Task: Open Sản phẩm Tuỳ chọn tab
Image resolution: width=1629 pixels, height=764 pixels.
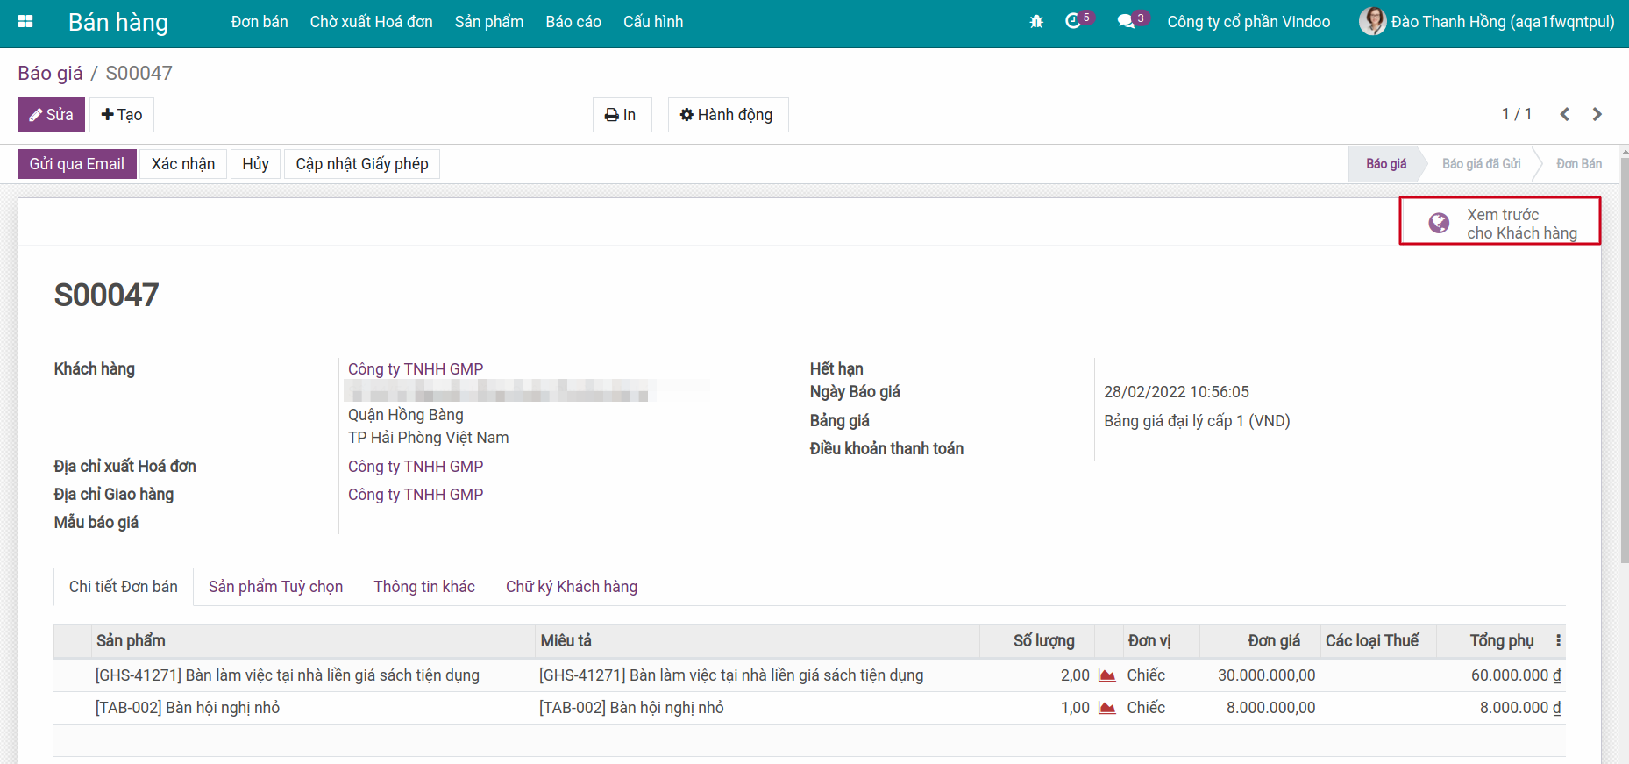Action: pos(275,587)
